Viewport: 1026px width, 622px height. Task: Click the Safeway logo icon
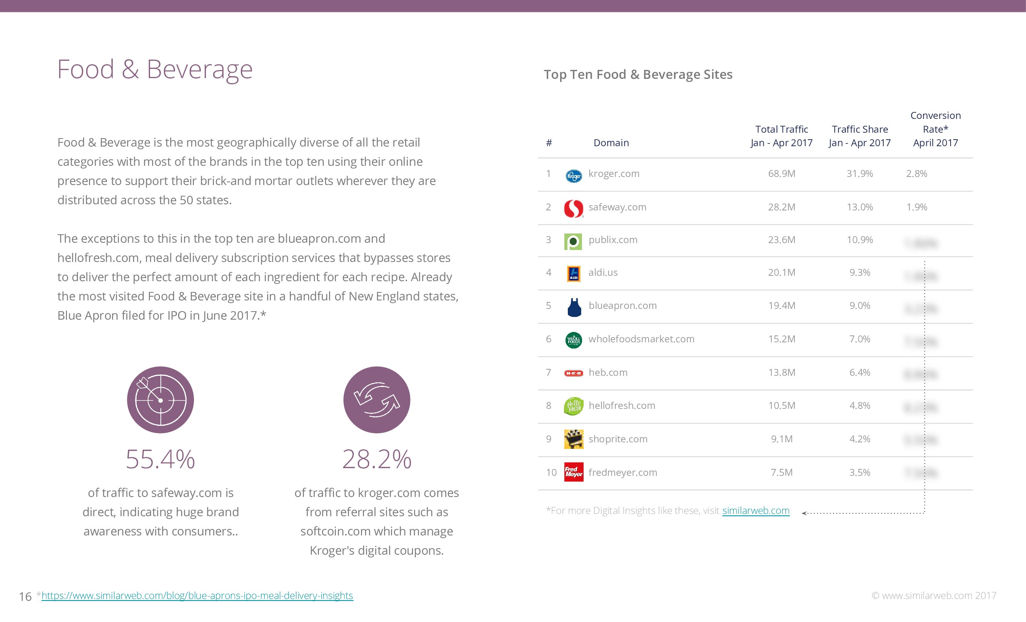[x=573, y=208]
